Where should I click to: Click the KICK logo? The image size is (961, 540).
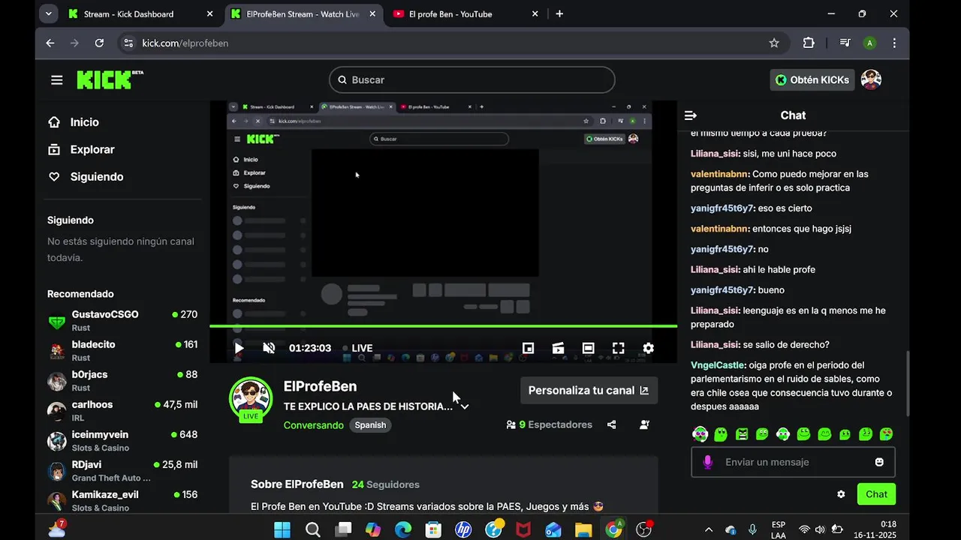[x=110, y=79]
